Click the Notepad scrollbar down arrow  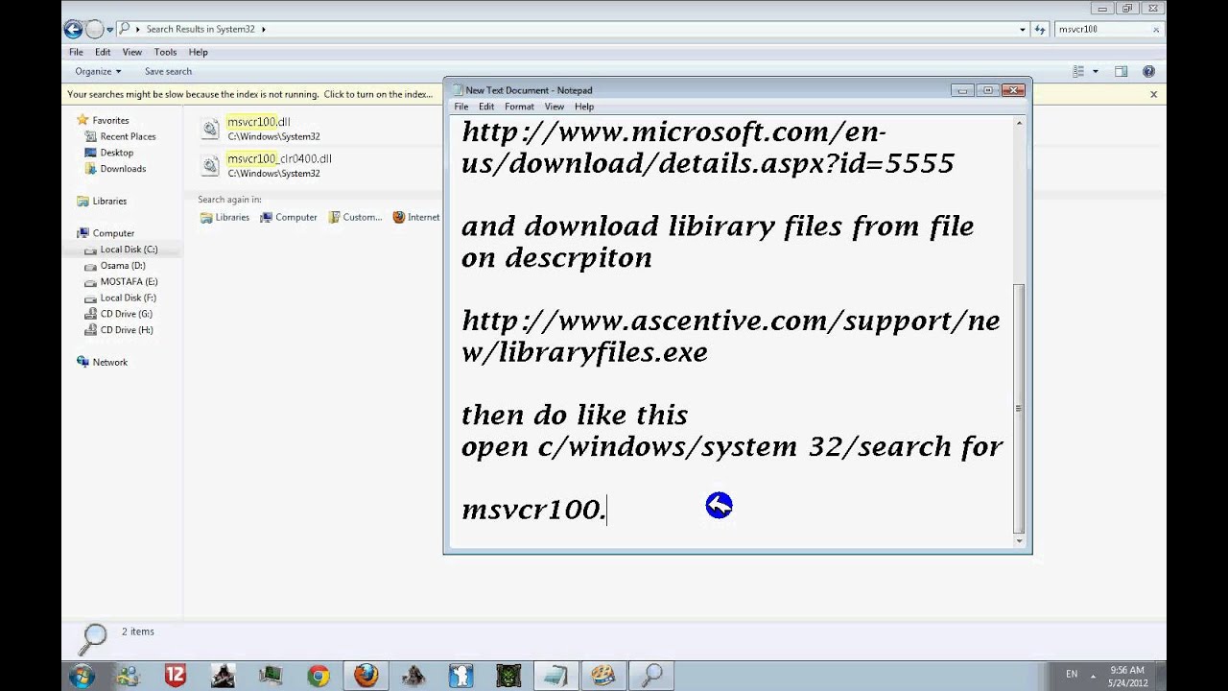[x=1019, y=540]
